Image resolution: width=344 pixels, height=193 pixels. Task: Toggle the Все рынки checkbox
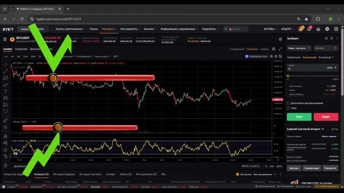[x=238, y=174]
